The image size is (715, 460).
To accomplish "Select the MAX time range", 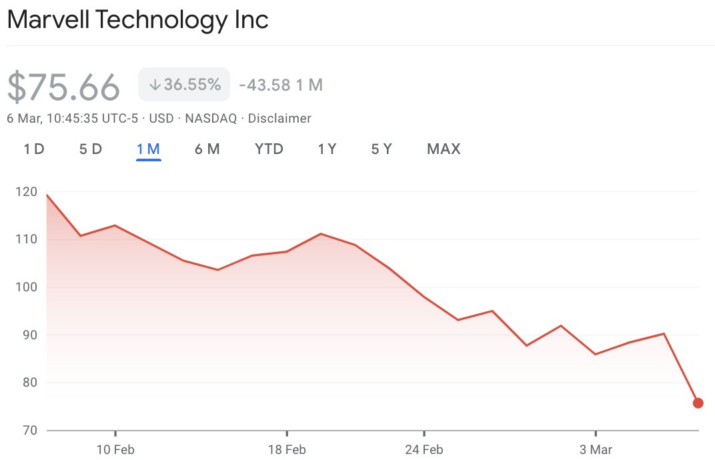I will pyautogui.click(x=444, y=149).
